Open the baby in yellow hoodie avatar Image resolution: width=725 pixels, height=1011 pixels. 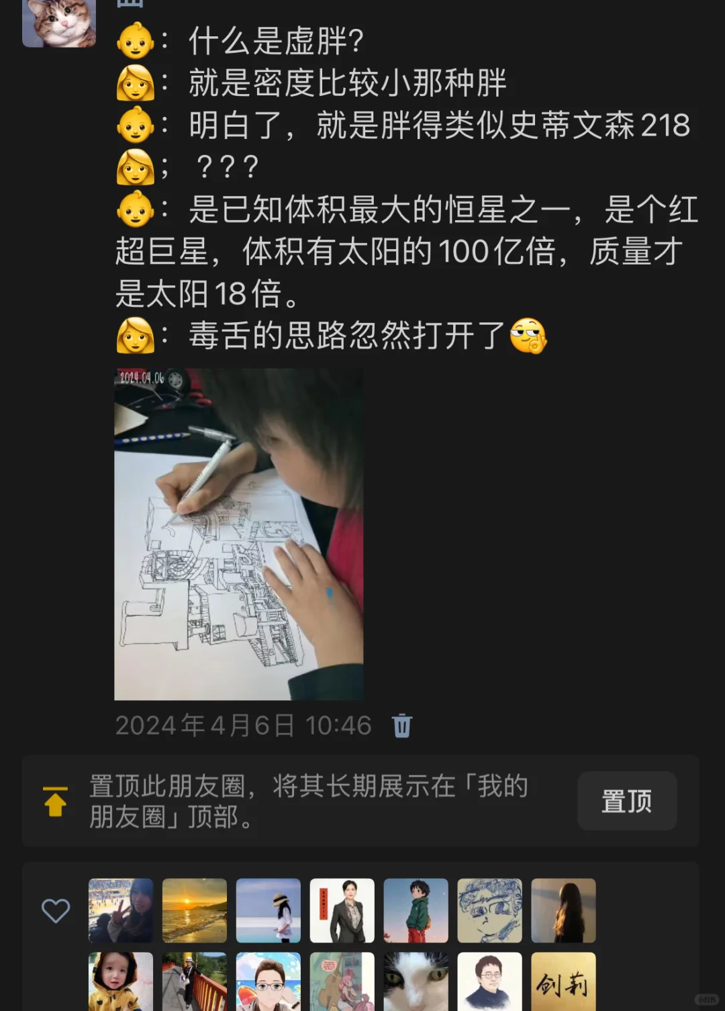tap(121, 981)
